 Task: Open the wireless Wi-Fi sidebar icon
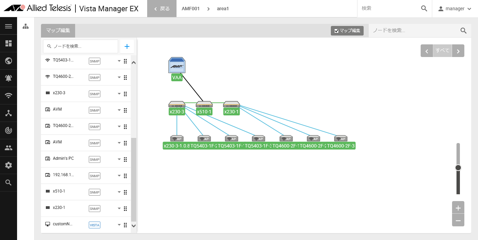tap(9, 96)
